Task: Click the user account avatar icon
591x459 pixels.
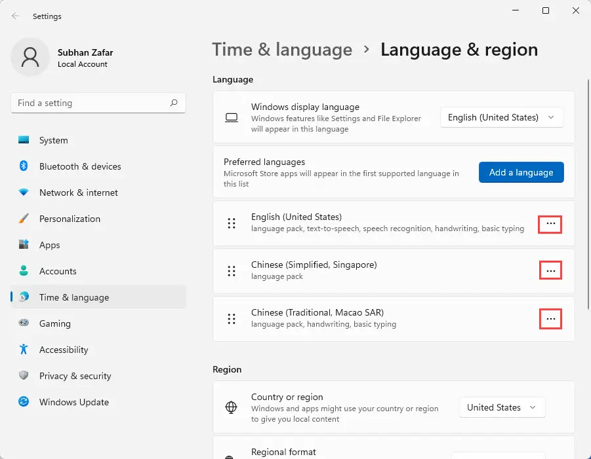Action: point(30,58)
